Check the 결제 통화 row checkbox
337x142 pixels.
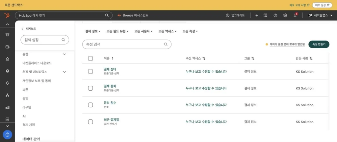91,88
